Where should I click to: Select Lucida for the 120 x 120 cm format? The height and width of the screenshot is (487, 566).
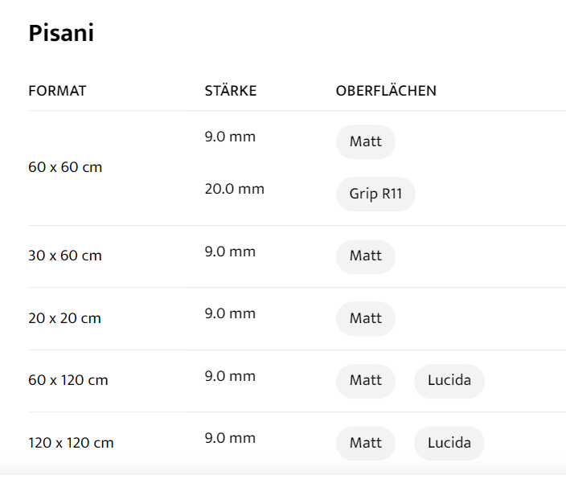(449, 443)
